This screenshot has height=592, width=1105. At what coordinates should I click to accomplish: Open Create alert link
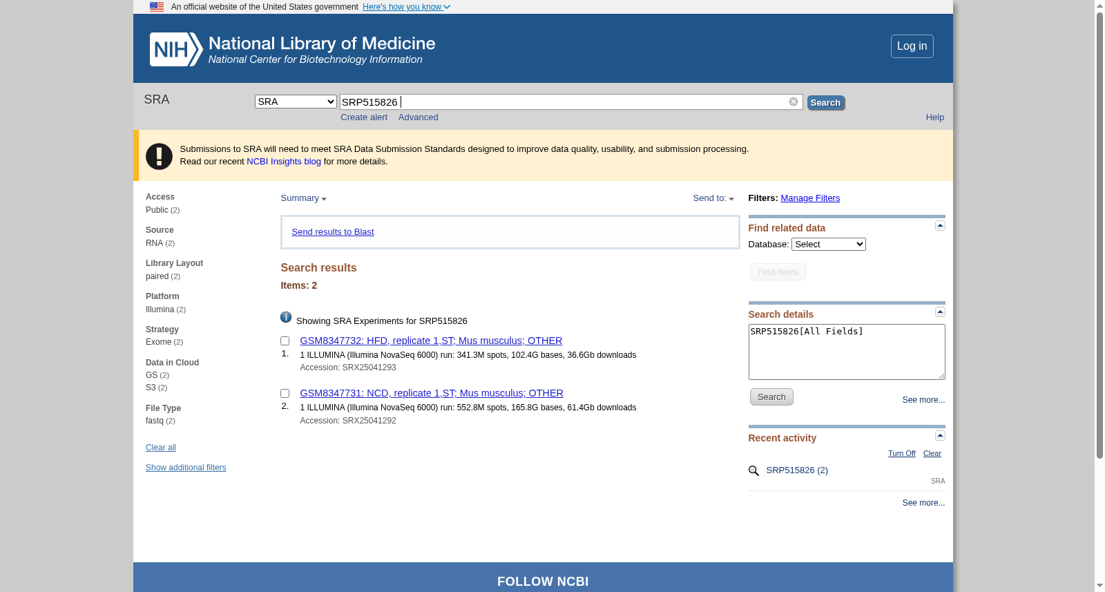364,117
